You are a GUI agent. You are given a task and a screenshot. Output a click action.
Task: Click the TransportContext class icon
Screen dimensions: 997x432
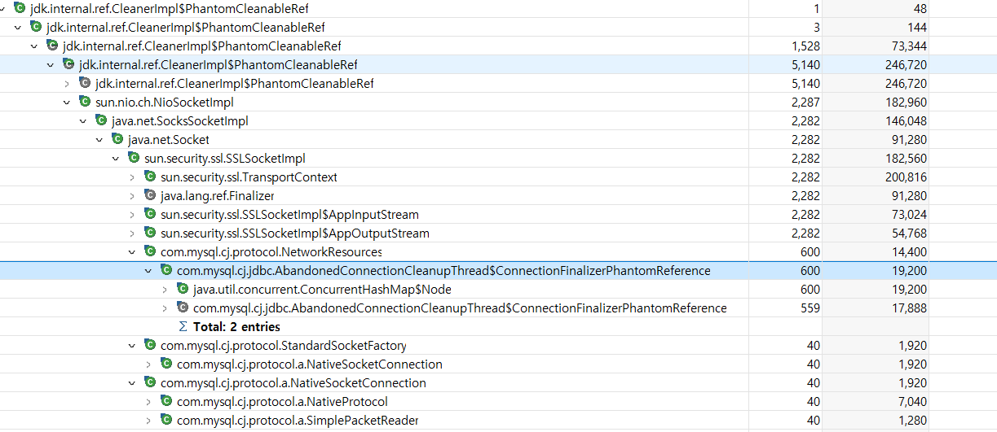click(x=150, y=177)
